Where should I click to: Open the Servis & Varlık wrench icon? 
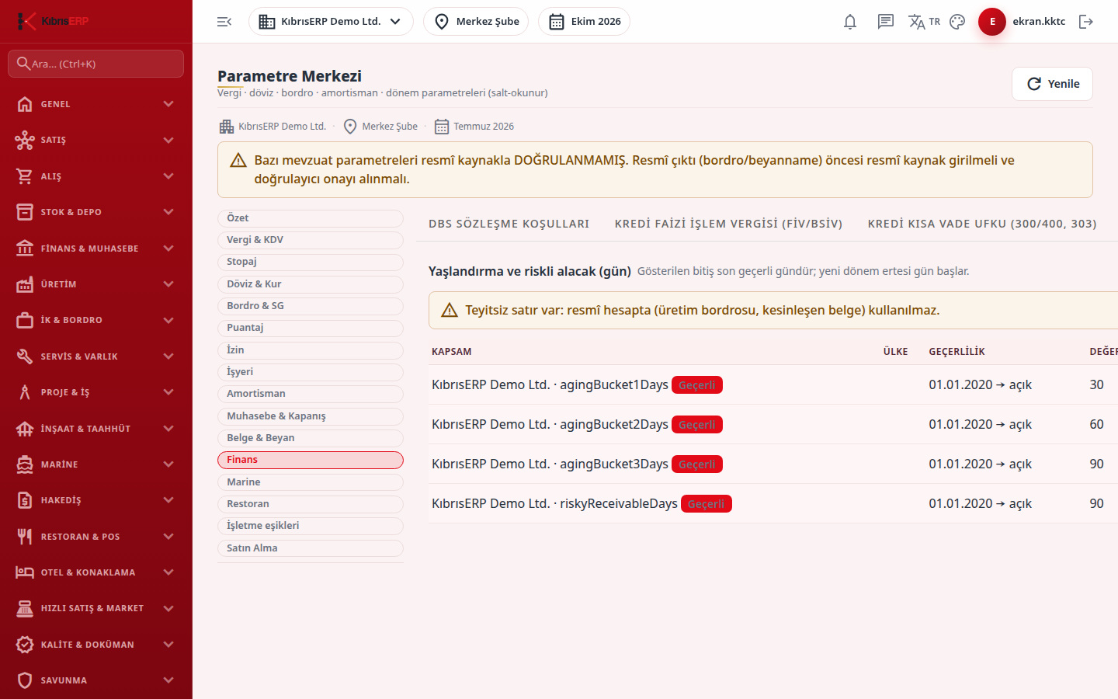tap(25, 356)
